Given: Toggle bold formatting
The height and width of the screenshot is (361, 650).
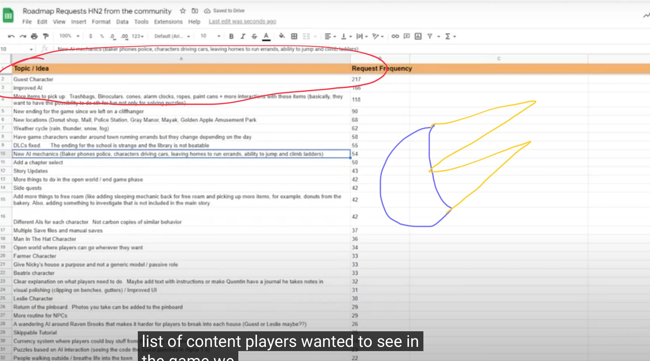Looking at the screenshot, I should 231,36.
